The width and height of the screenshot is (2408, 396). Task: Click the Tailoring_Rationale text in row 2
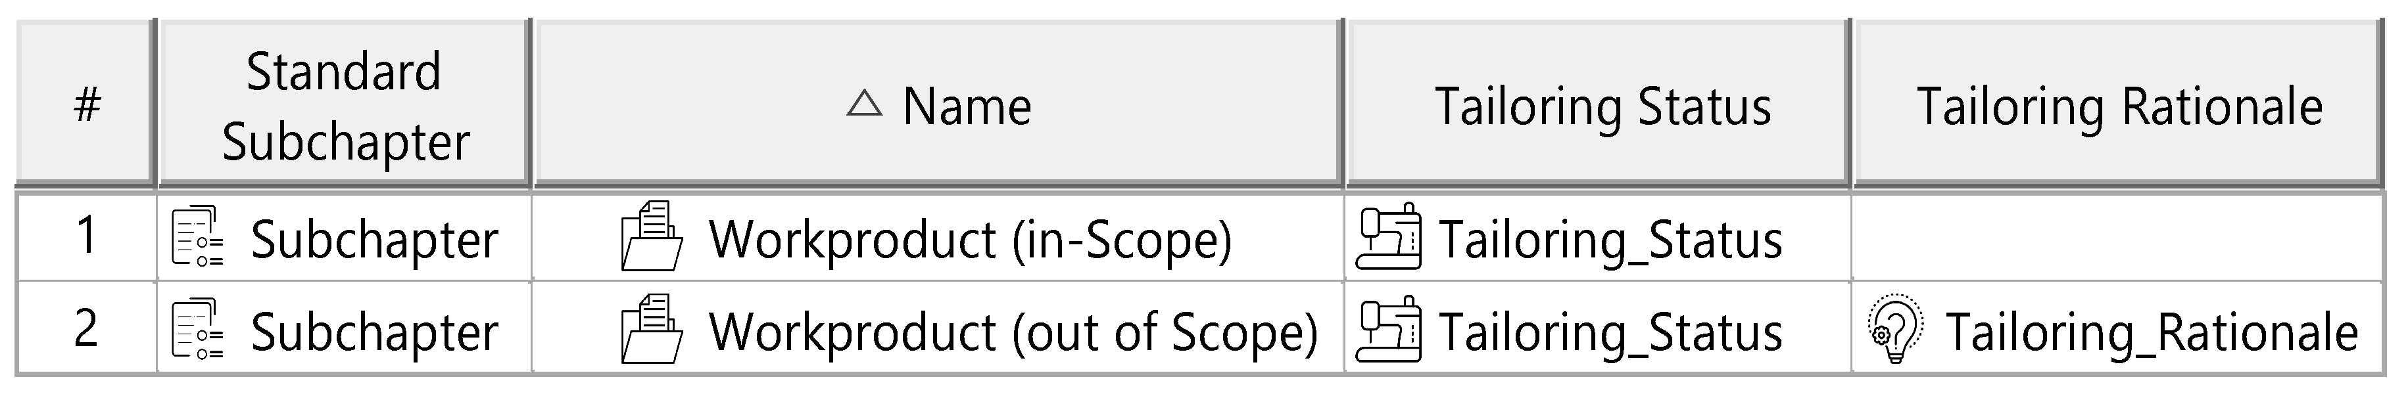[x=2152, y=332]
